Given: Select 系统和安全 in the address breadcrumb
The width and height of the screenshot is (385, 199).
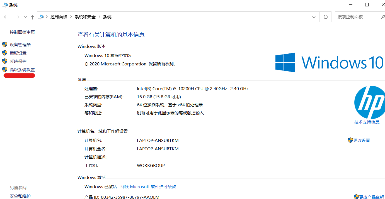Looking at the screenshot, I should 85,17.
